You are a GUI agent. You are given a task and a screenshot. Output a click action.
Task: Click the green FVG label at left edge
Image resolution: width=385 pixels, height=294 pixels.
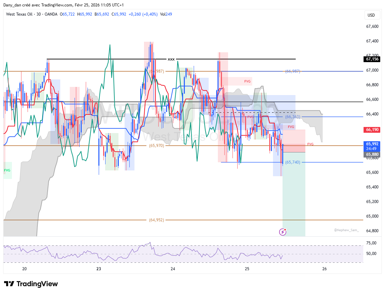tap(7, 170)
